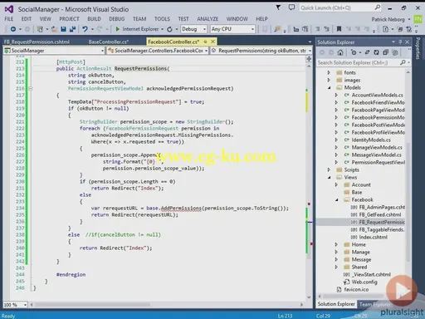Click the Pending Changes Filter icon
The height and width of the screenshot is (319, 425).
(354, 52)
